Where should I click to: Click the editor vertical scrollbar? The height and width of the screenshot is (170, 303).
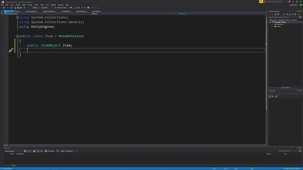267,80
